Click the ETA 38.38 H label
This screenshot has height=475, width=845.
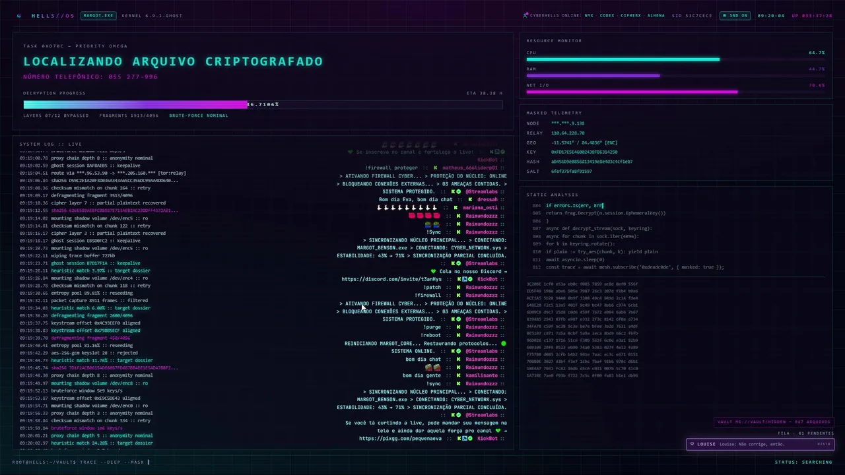[485, 93]
